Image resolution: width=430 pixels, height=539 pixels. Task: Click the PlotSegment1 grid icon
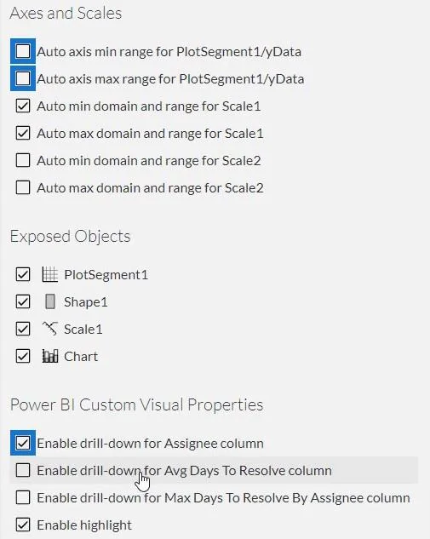50,274
